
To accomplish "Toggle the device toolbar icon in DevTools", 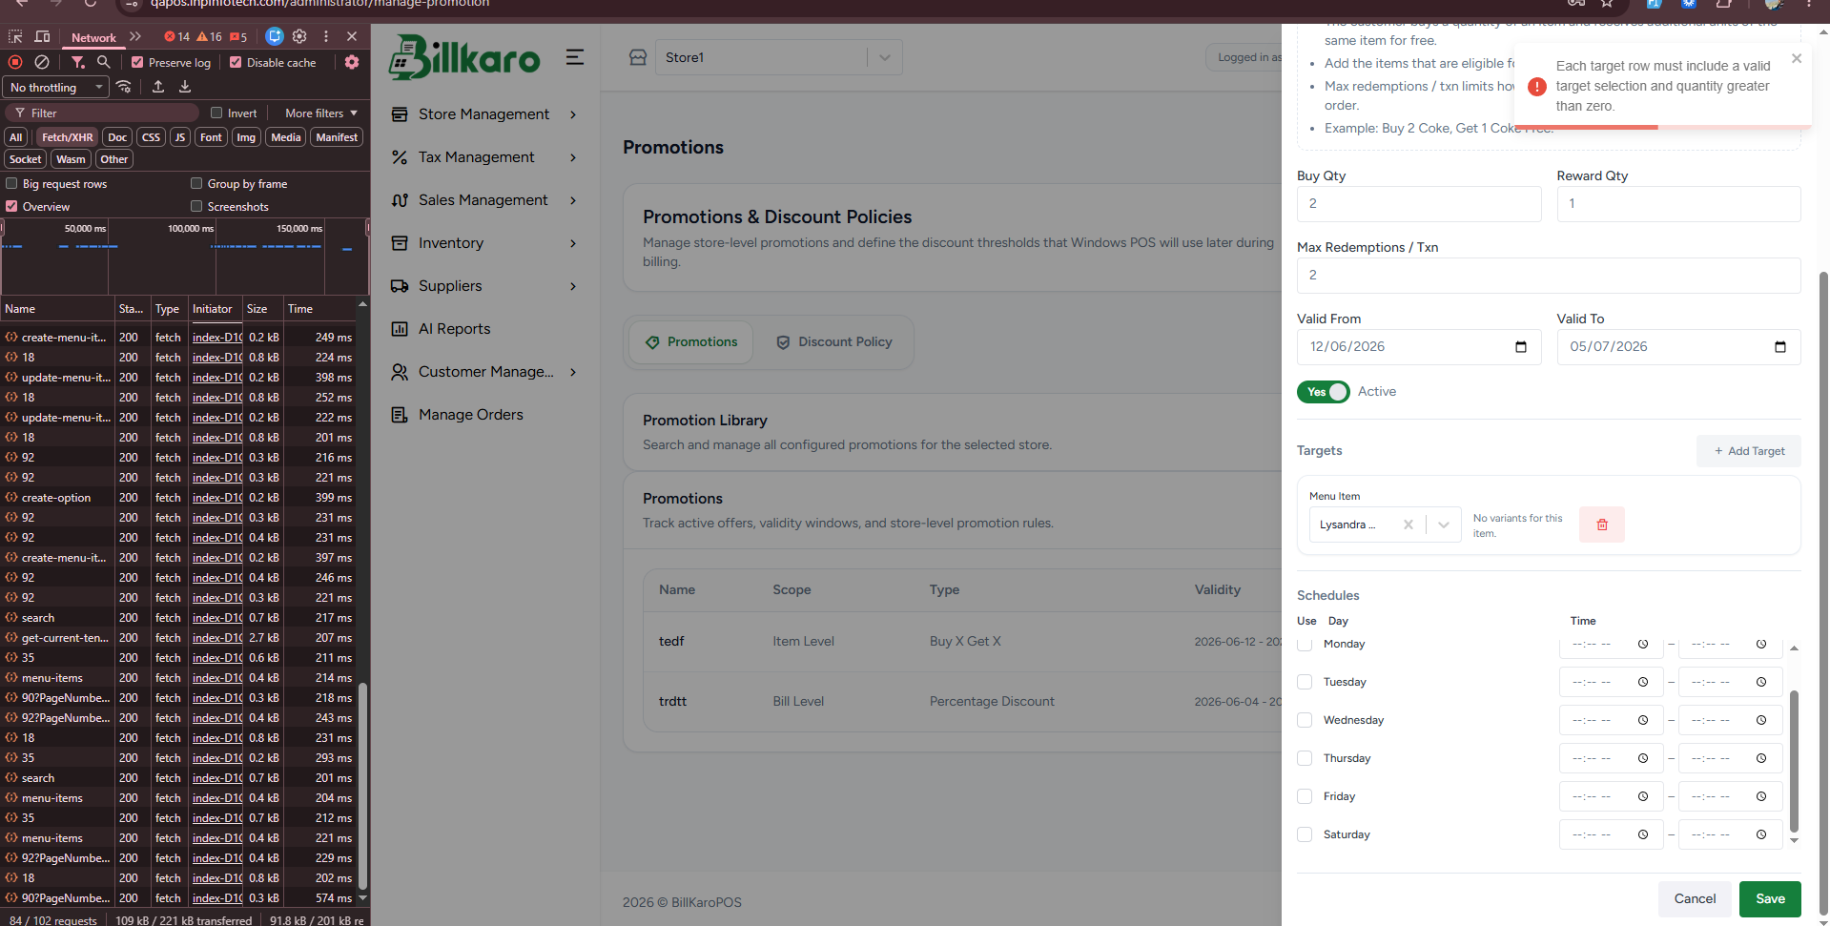I will (x=42, y=36).
